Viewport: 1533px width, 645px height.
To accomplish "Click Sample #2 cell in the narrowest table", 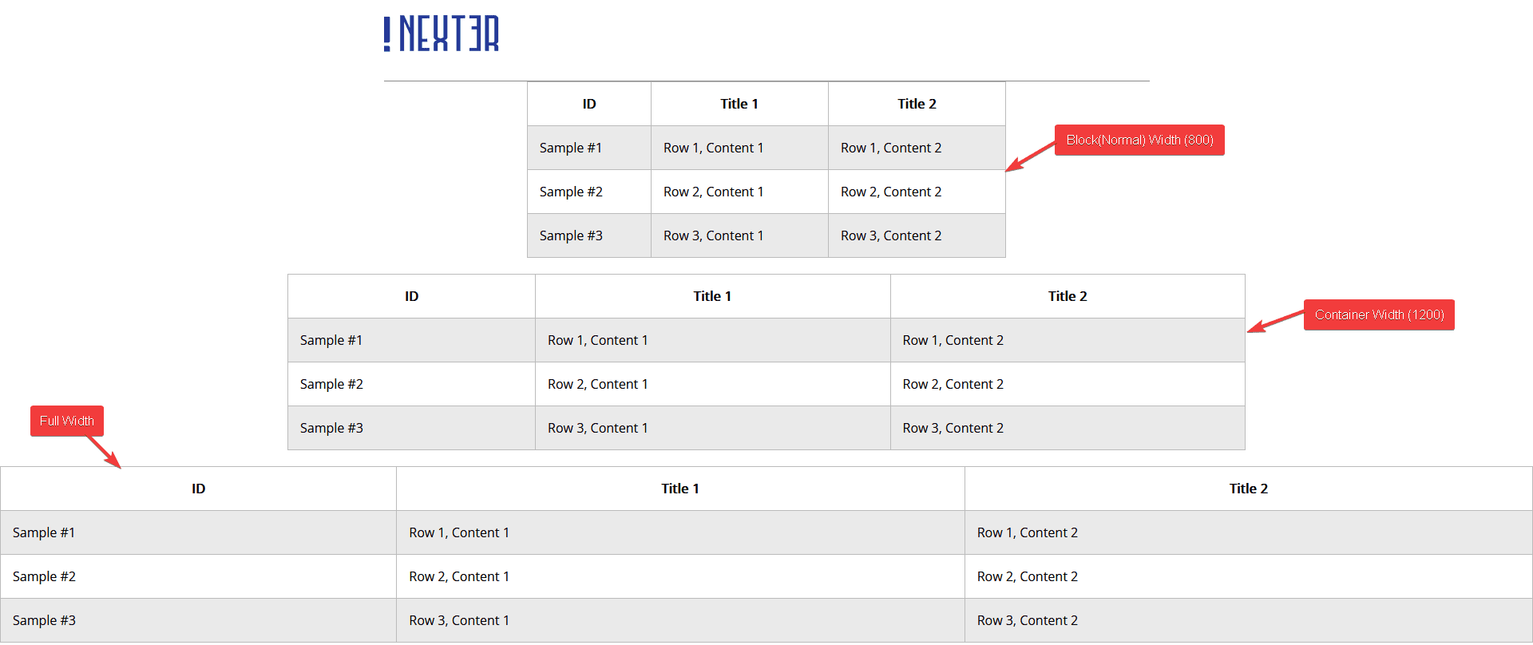I will (589, 192).
